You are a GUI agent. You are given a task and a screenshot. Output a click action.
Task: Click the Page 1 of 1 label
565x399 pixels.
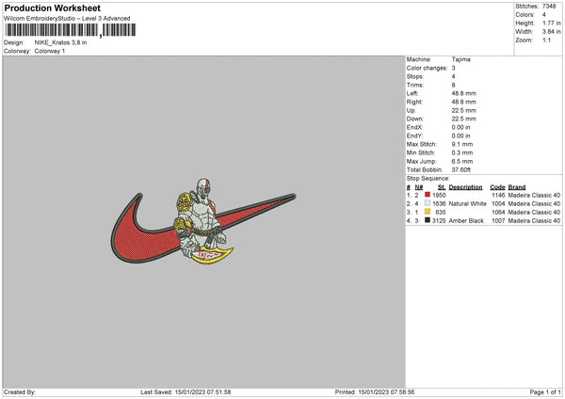545,391
